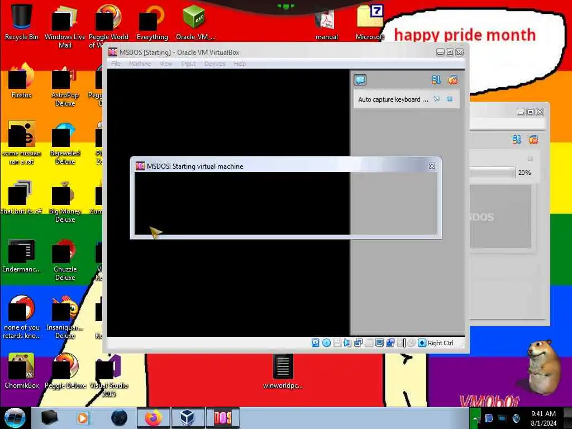Screen dimensions: 572x429
Task: Open the Machine menu
Action: (140, 64)
